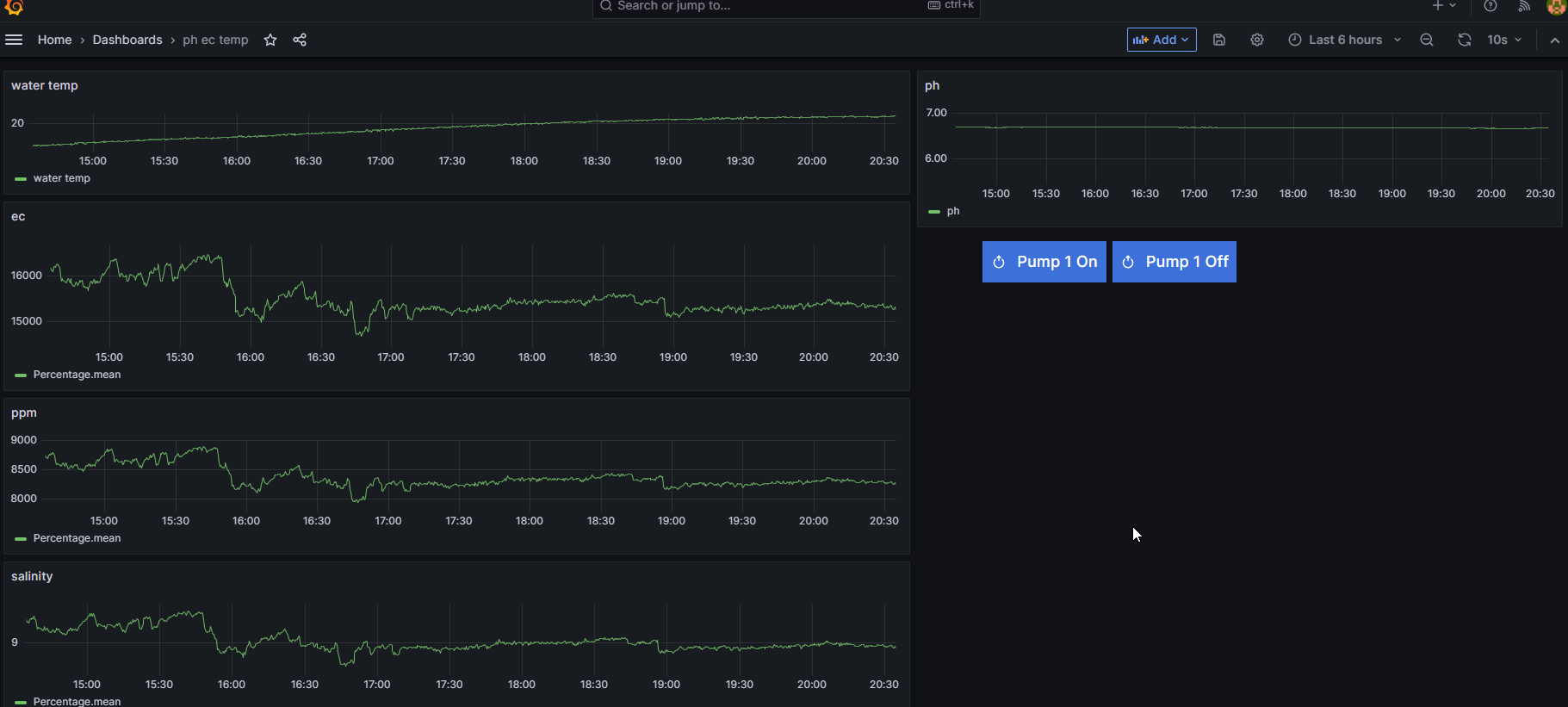
Task: Click the 8500 value on ppm axis
Action: pos(24,469)
